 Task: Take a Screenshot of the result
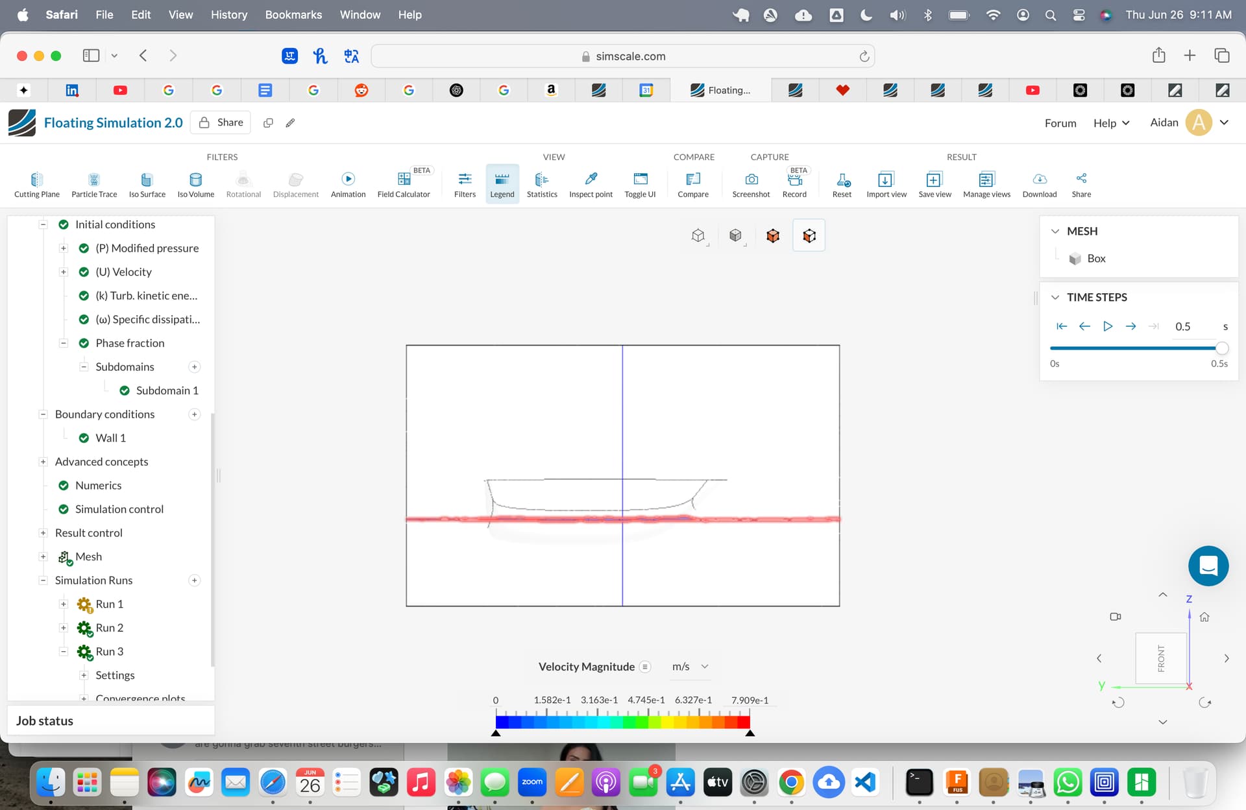[750, 184]
